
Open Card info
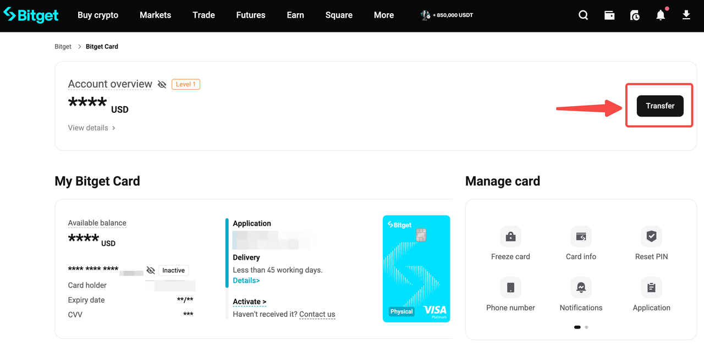[x=581, y=236]
